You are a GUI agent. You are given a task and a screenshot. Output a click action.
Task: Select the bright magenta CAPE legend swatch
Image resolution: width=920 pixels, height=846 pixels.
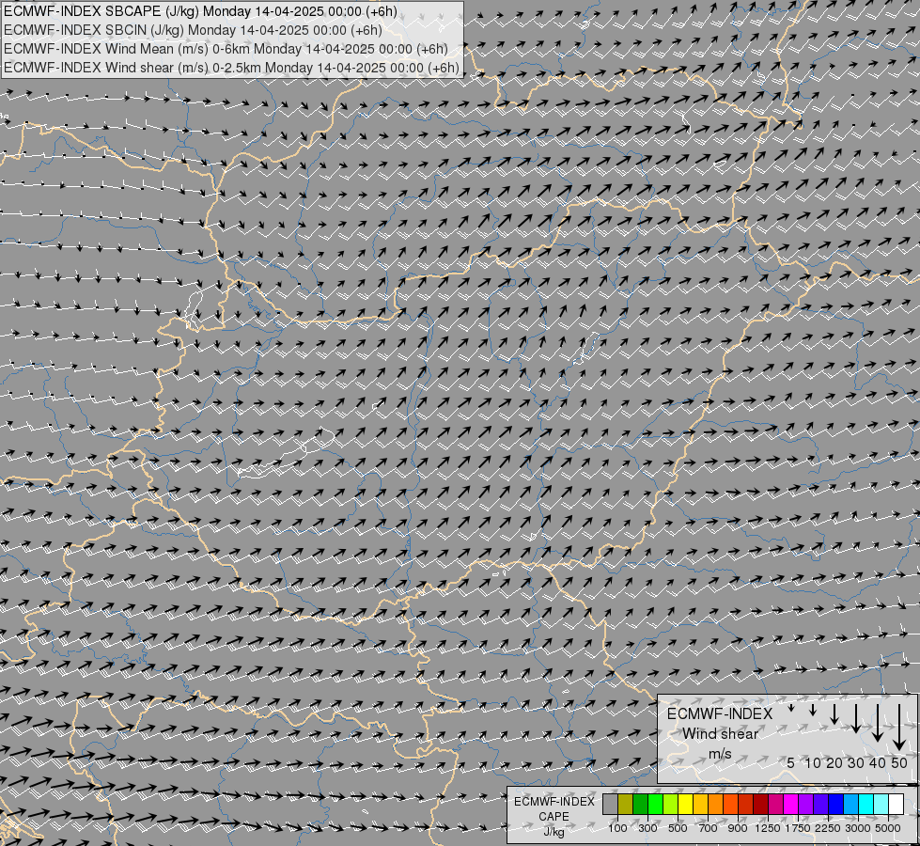[x=791, y=804]
